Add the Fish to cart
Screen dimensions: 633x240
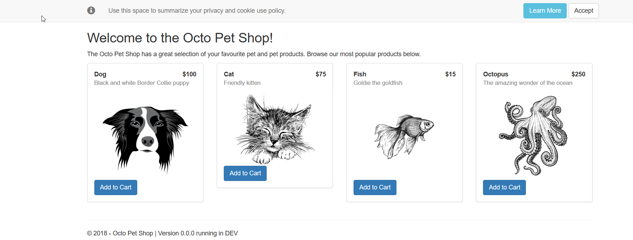click(375, 187)
